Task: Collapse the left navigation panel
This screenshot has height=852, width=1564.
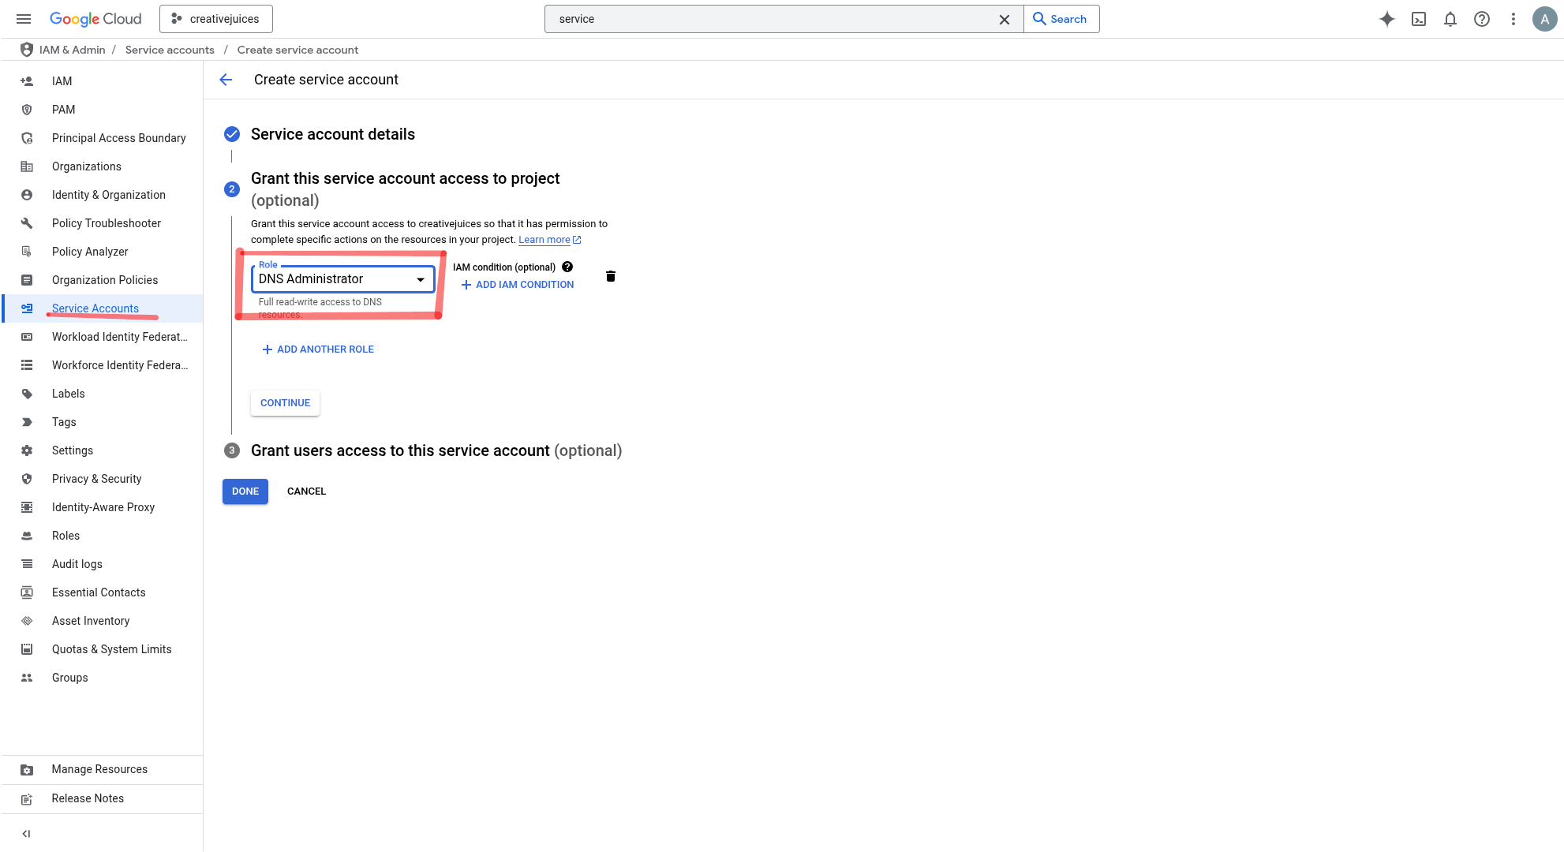Action: [x=26, y=834]
